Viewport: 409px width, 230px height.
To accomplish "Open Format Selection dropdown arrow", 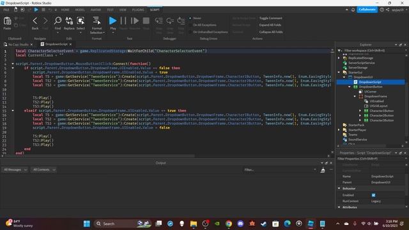I will pyautogui.click(x=104, y=33).
